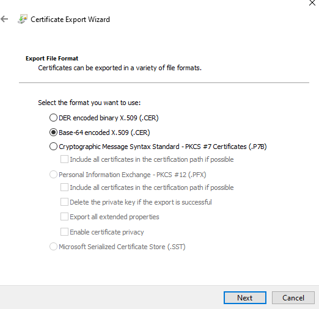Viewport: 319px width, 309px height.
Task: Click the DER encoded binary X.509 label
Action: coord(109,118)
